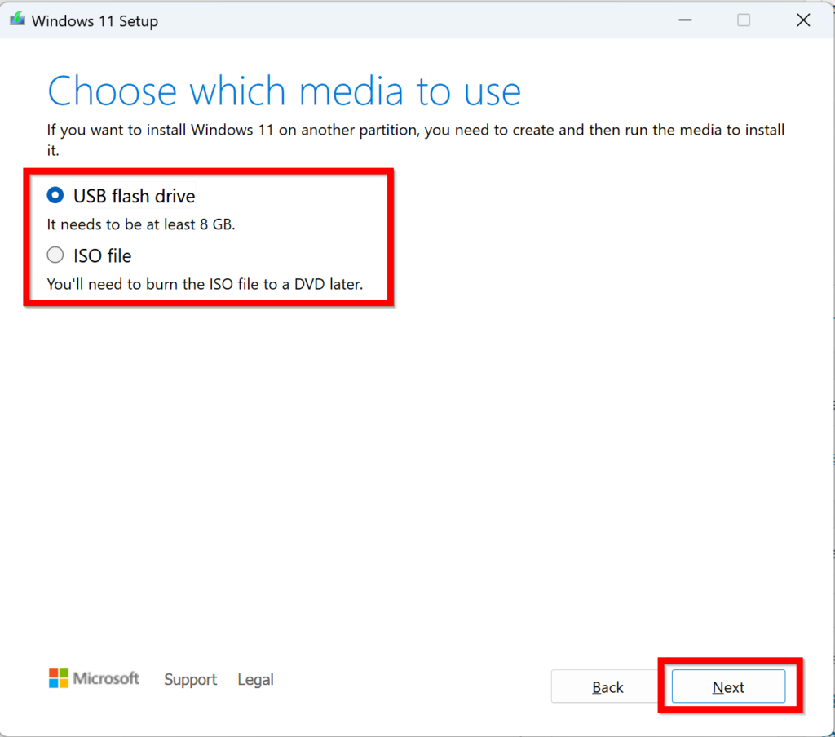Choose the ISO file radio button

[55, 255]
